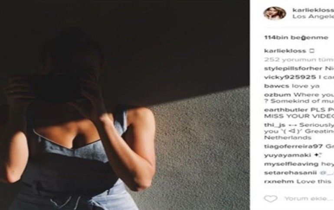Click the main post photo

[x=125, y=105]
